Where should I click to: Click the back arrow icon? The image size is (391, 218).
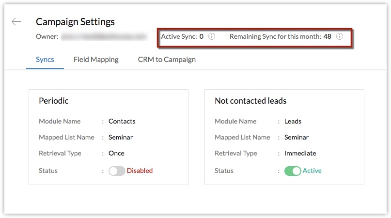[16, 22]
